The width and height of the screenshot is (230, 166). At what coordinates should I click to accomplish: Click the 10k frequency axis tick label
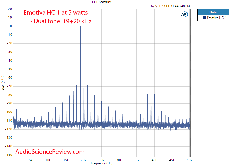(x=48, y=160)
